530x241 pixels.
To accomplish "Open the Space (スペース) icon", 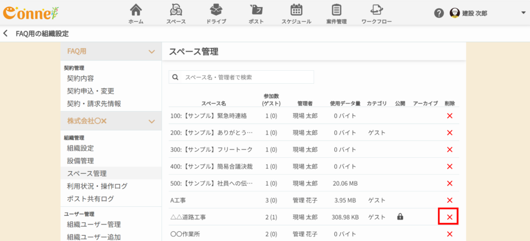I will point(176,10).
